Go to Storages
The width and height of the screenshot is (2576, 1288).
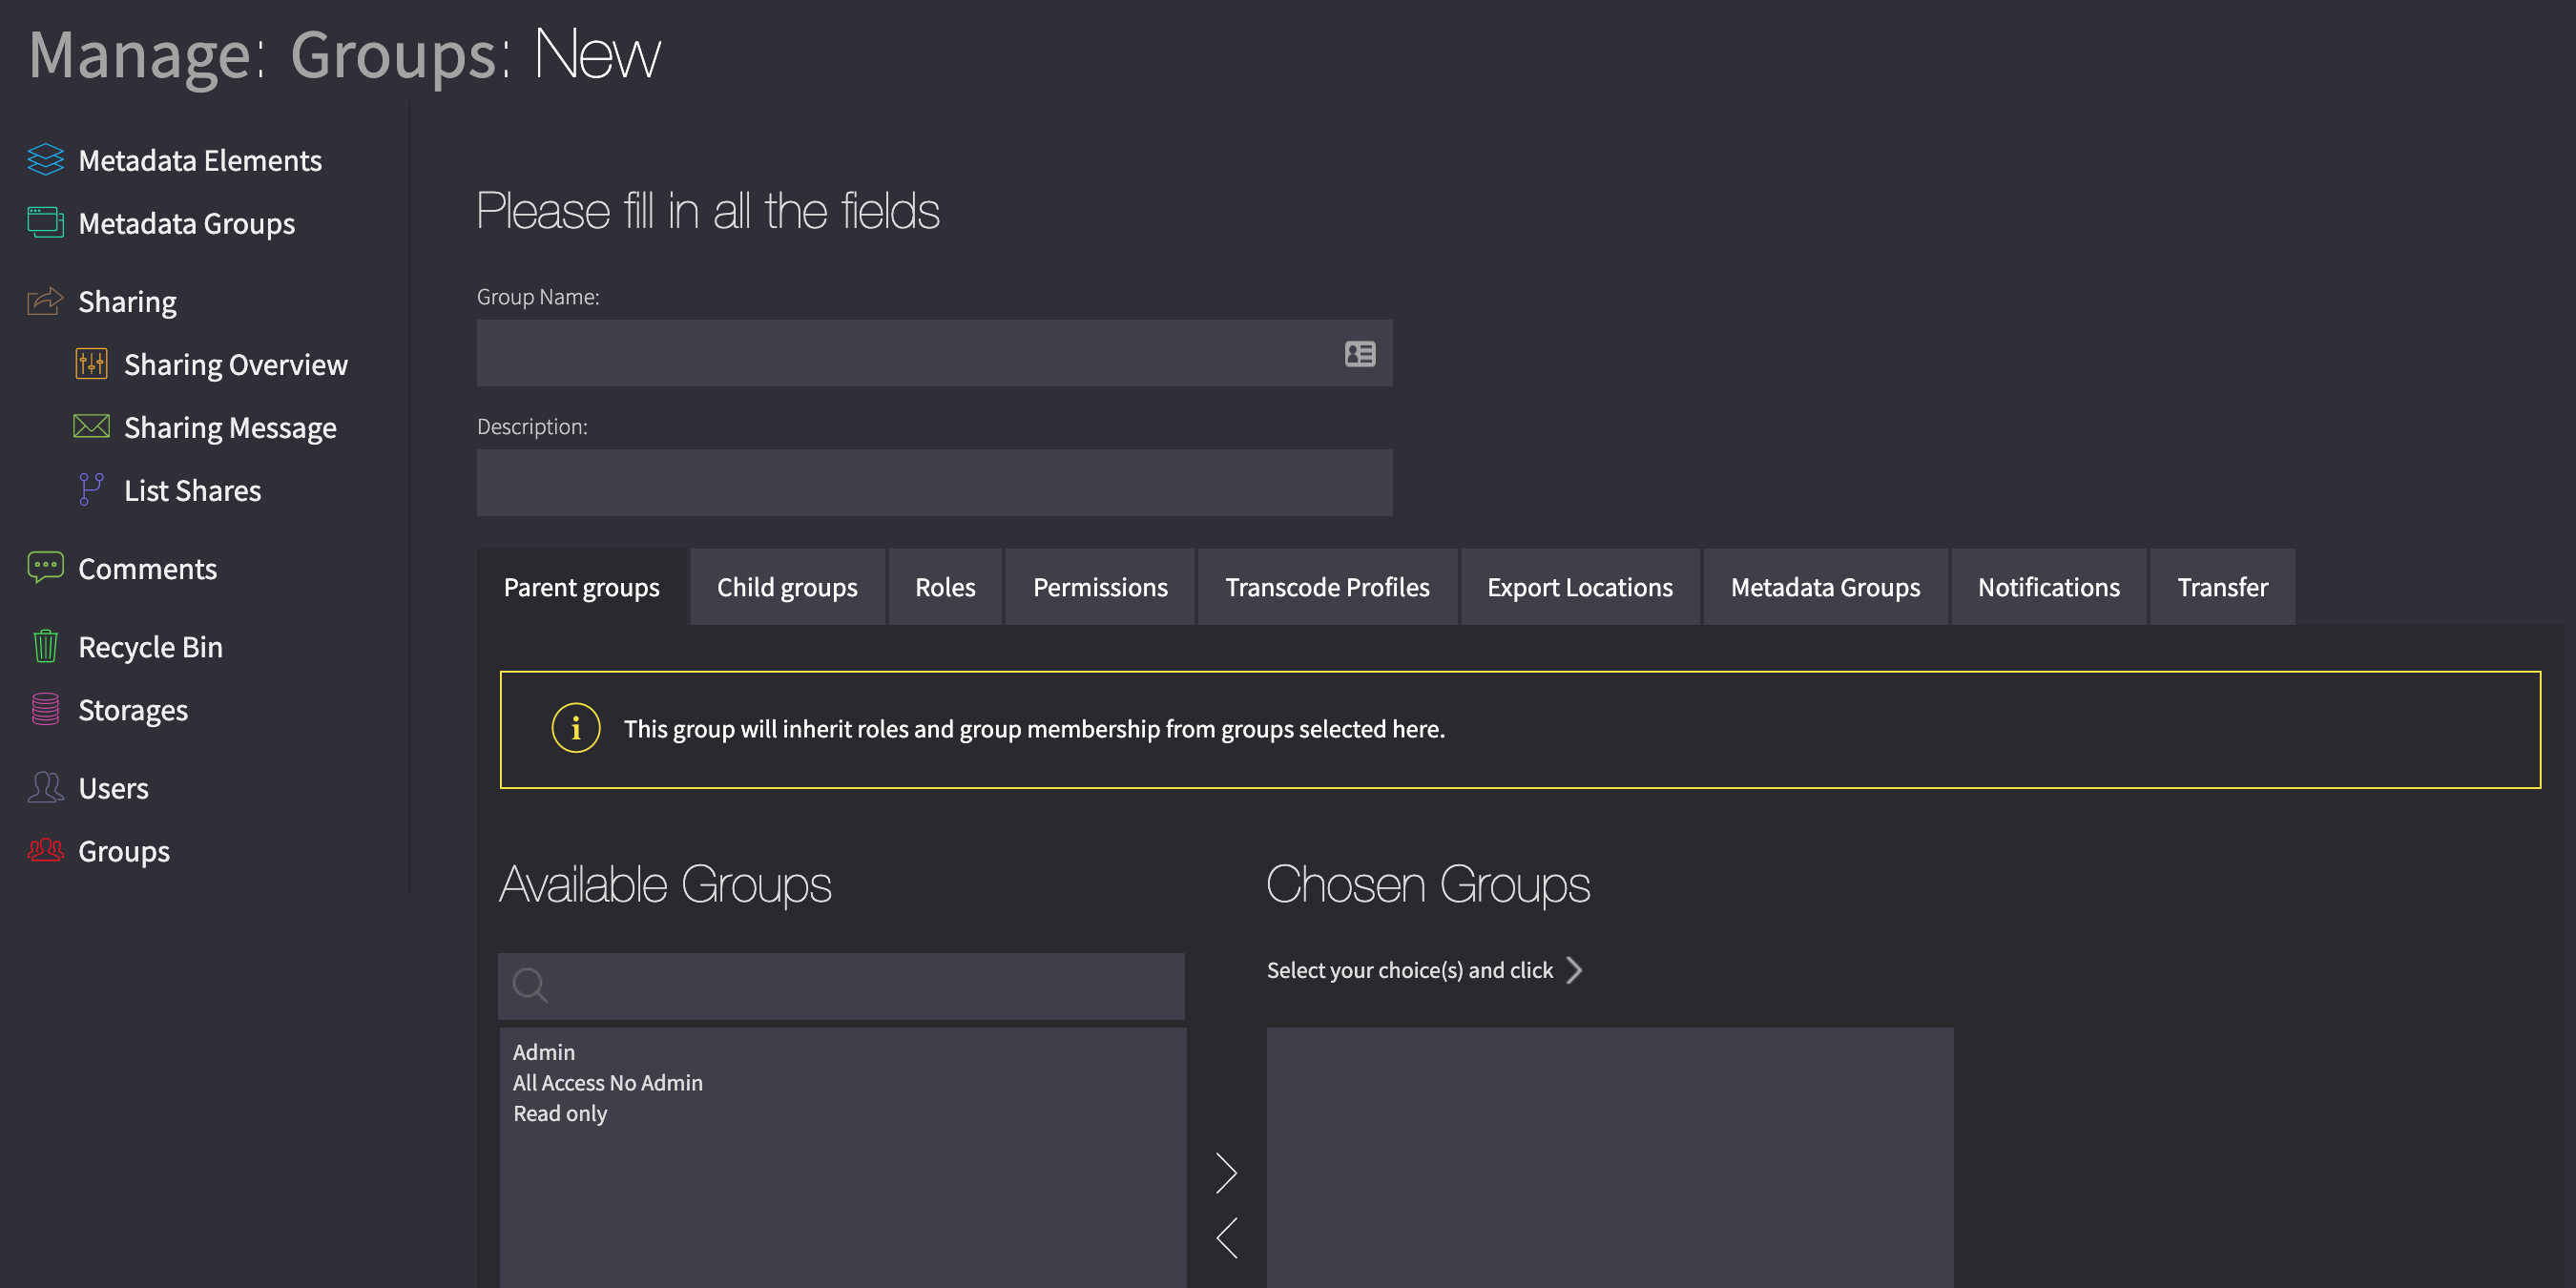(x=133, y=710)
